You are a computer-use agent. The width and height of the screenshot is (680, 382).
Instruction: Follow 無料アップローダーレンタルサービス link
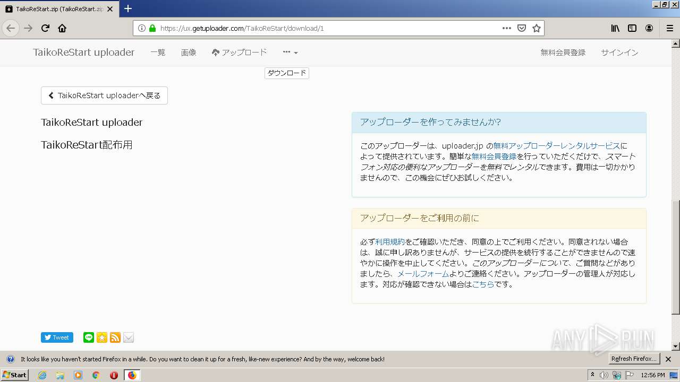pos(556,145)
